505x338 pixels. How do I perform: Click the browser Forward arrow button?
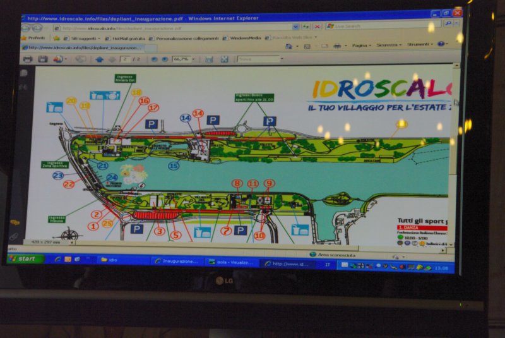(x=37, y=28)
